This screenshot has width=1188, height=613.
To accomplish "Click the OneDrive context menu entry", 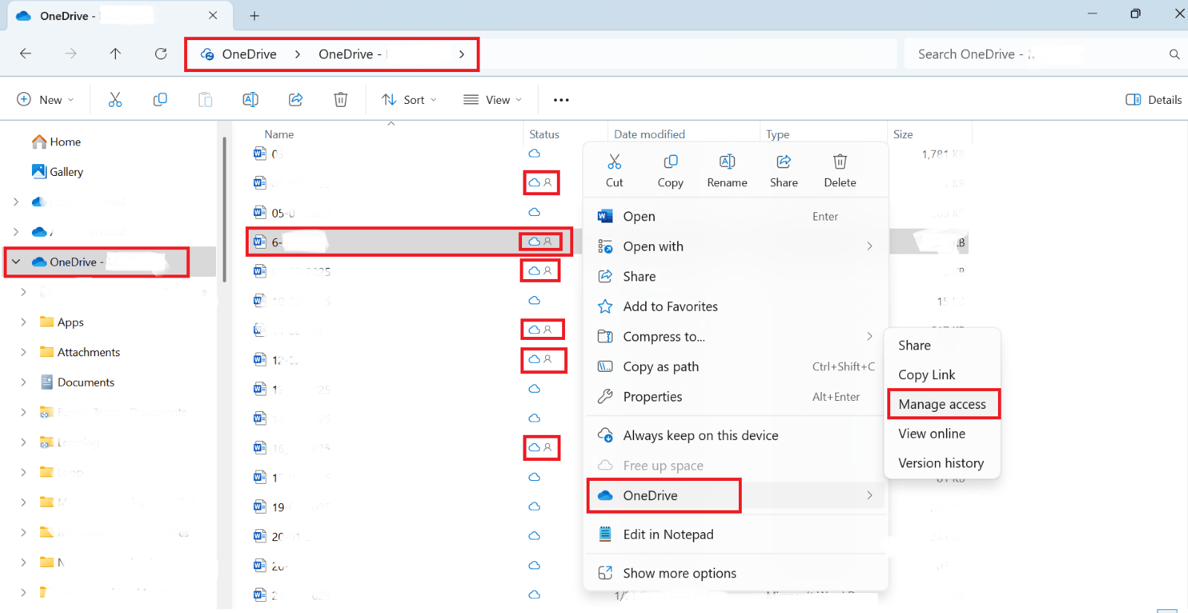I will point(737,496).
